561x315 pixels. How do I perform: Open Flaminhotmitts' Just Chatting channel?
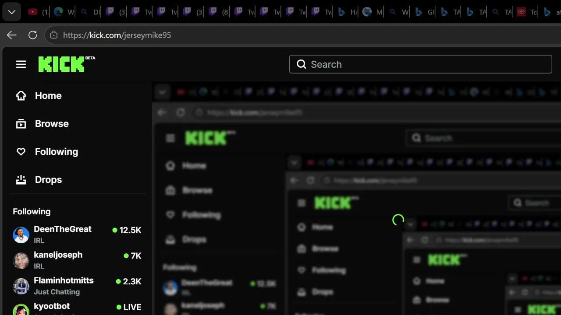tap(77, 286)
